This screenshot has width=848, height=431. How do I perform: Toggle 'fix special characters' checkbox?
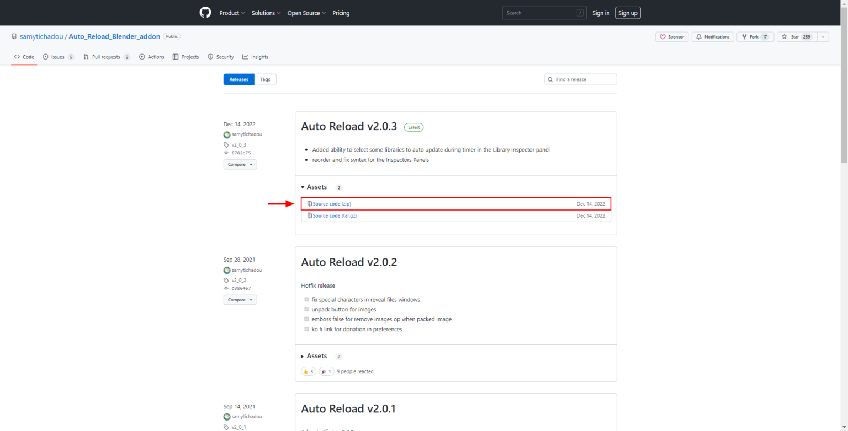[306, 300]
